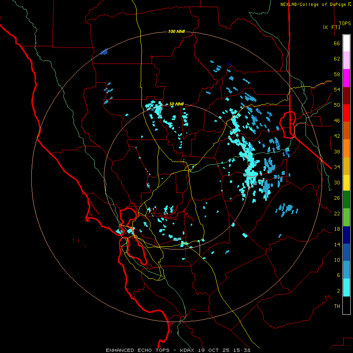Click the legend value 38
The image size is (353, 353).
(337, 151)
